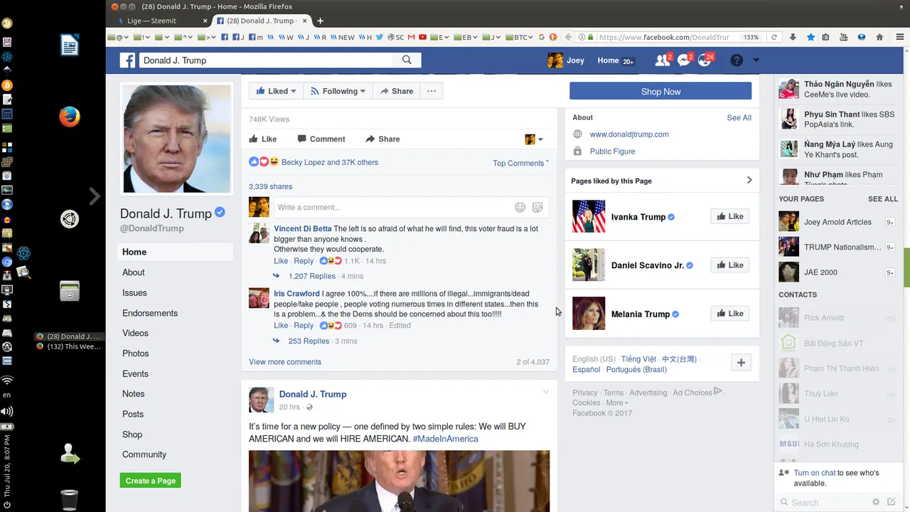Click the Twitter bookmark icon
This screenshot has height=512, width=910.
pyautogui.click(x=380, y=37)
